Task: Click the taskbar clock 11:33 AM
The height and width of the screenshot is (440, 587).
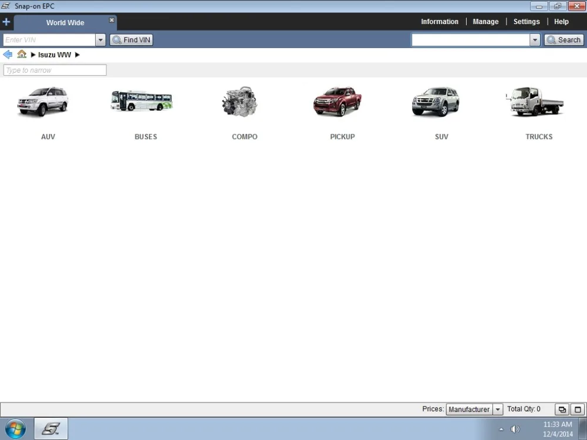Action: point(558,424)
